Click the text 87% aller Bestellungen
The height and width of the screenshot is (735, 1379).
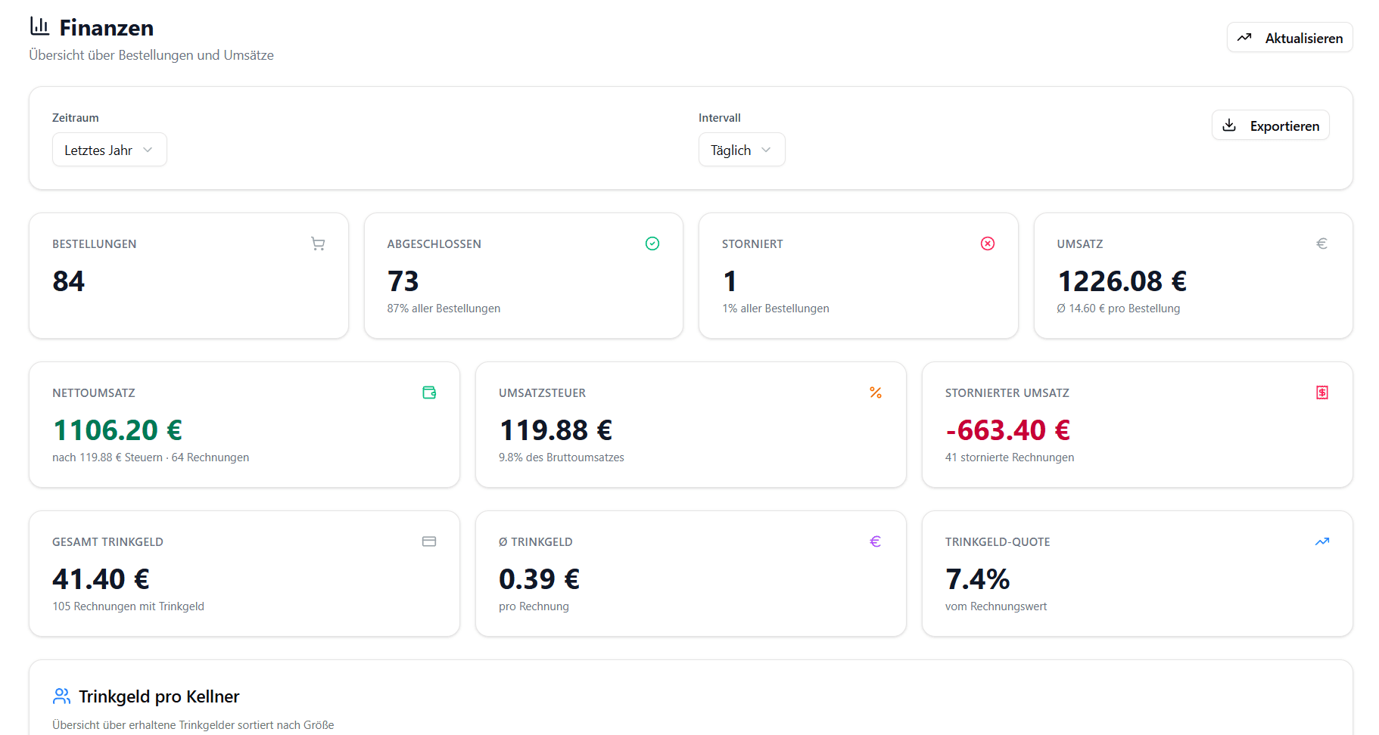(444, 309)
